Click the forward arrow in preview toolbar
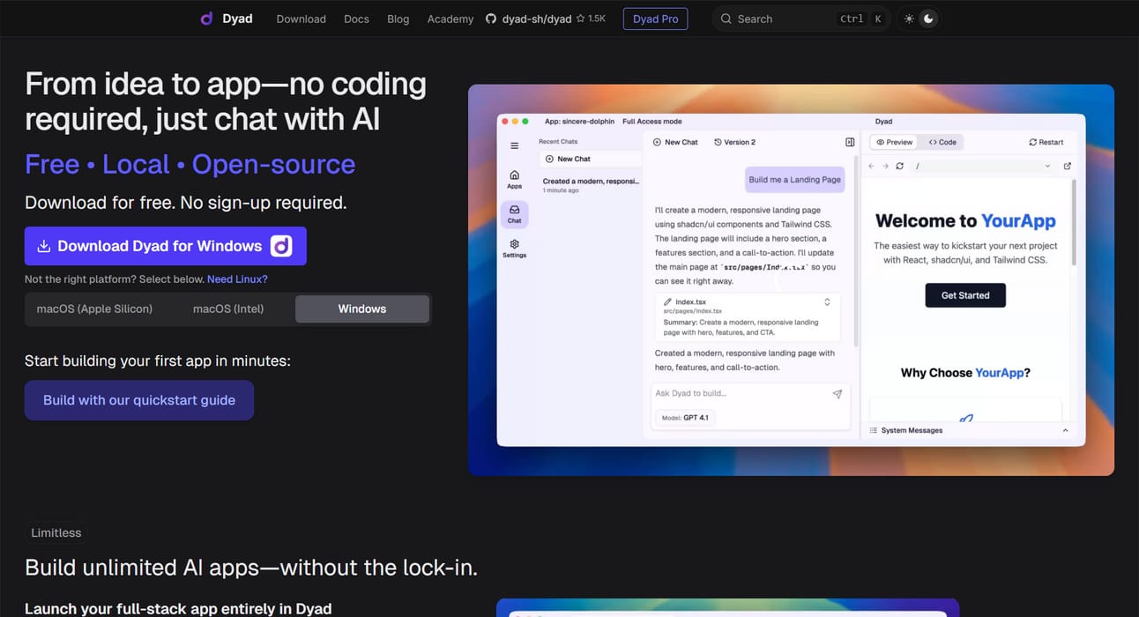The height and width of the screenshot is (617, 1139). [885, 166]
